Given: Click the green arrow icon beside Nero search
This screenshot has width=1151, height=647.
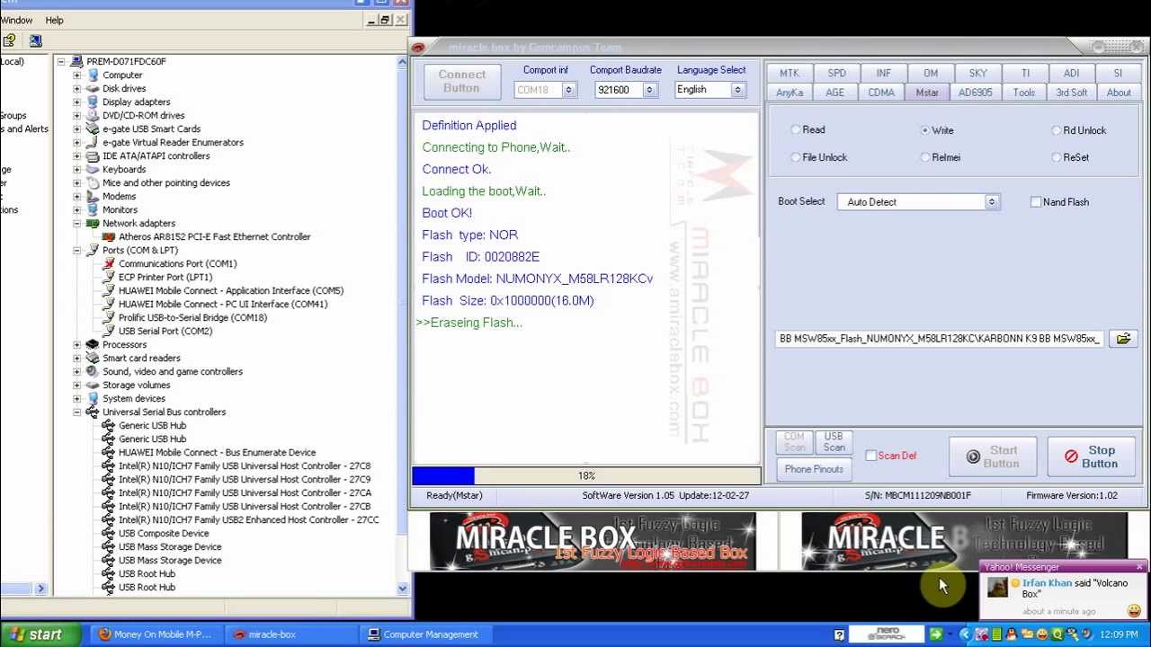Looking at the screenshot, I should tap(935, 634).
